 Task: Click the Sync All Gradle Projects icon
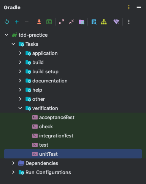click(7, 22)
